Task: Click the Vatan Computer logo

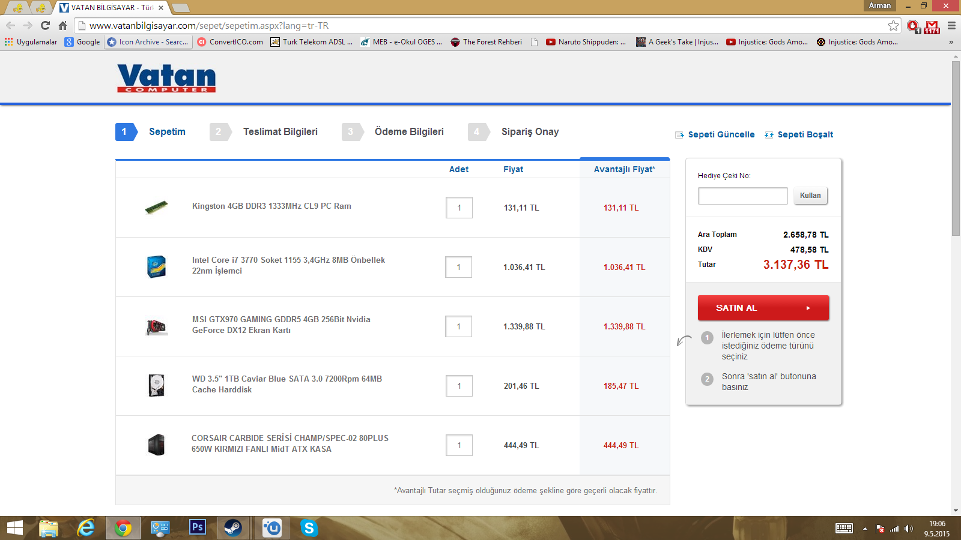Action: 166,78
